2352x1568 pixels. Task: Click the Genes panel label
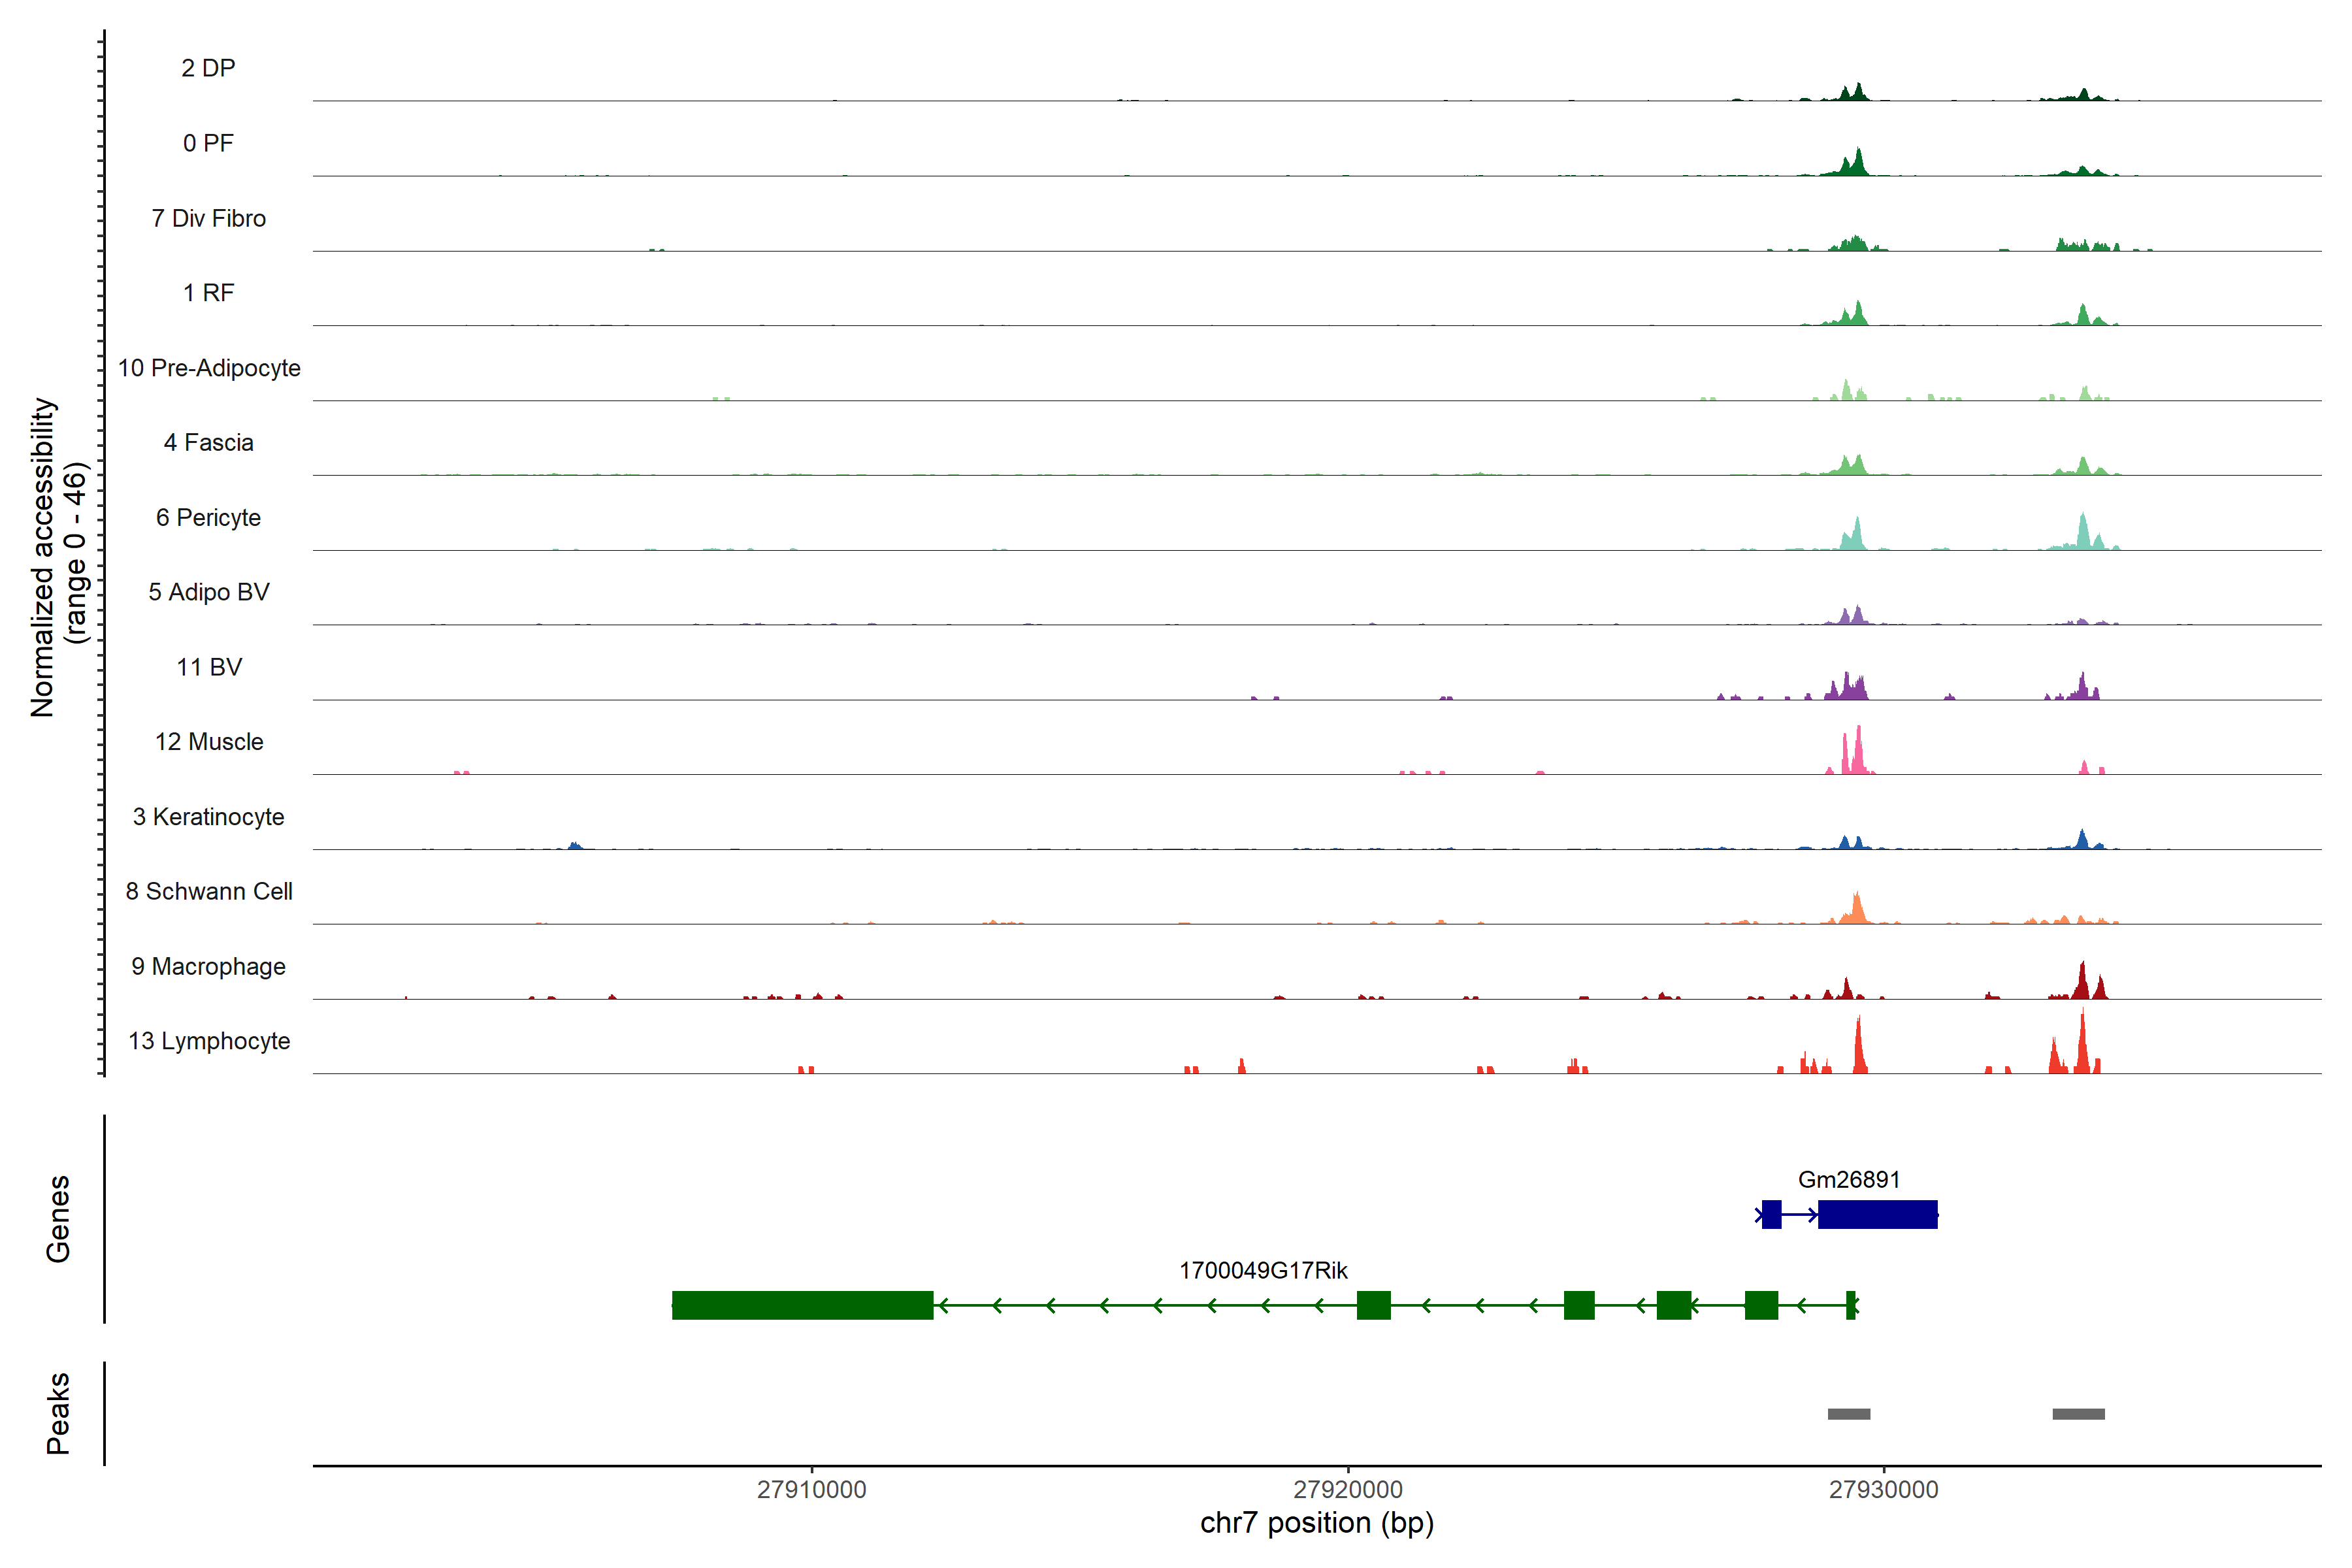[x=58, y=1219]
